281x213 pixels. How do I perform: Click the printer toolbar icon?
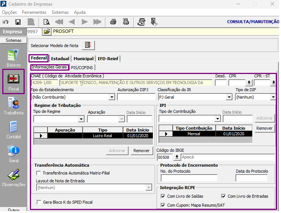(x=113, y=22)
